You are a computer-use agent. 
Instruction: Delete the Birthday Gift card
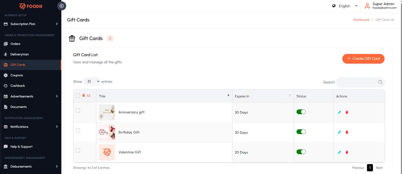tap(347, 132)
